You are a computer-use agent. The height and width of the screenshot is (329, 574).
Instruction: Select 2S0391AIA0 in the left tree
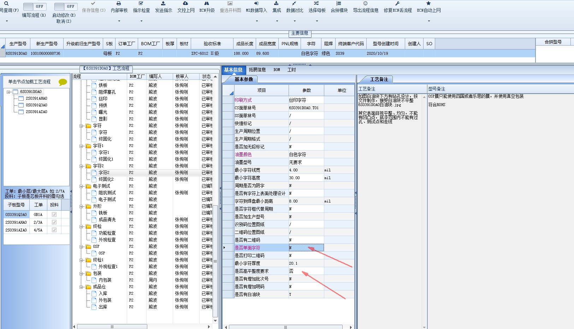36,112
